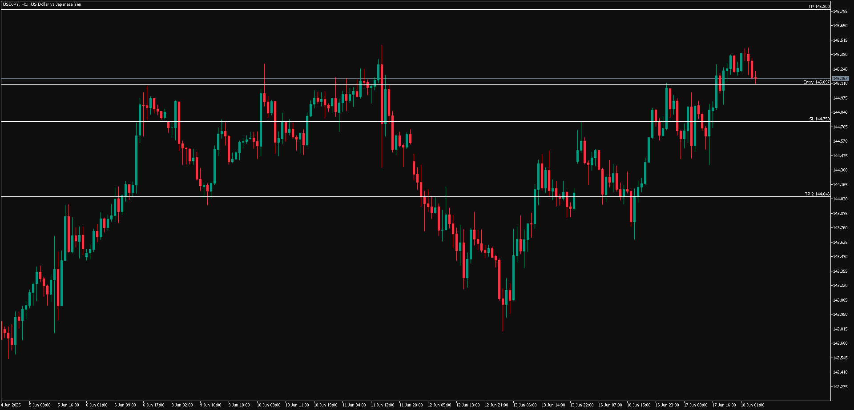Click the 18 Jun 01:00 time label

coord(753,405)
